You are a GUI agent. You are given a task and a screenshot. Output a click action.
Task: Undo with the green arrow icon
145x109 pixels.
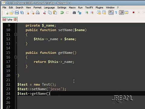62,13
